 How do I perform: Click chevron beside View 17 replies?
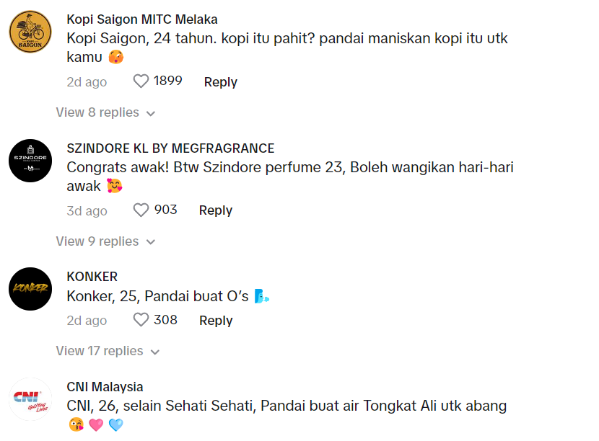pyautogui.click(x=154, y=352)
